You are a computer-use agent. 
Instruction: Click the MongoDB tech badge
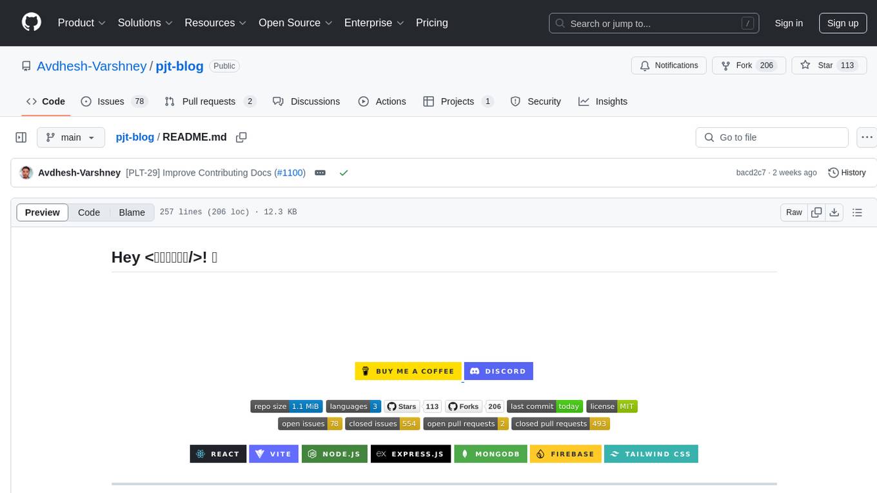pos(491,454)
